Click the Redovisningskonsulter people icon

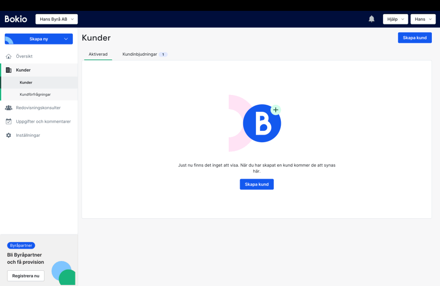click(9, 107)
